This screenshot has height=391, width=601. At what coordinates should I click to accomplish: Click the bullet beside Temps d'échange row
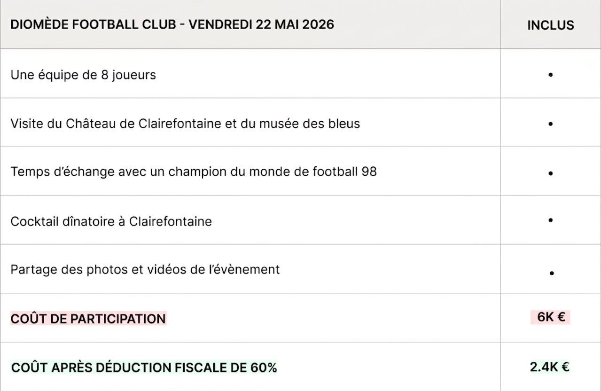pos(550,173)
